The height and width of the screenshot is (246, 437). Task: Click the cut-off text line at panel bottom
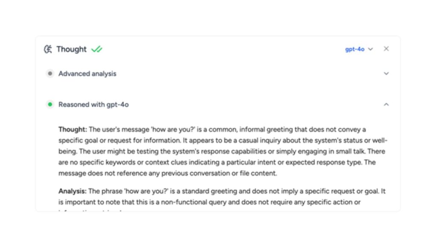[x=90, y=211]
